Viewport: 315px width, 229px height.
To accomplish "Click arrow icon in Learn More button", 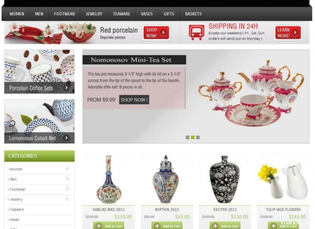I will click(295, 32).
